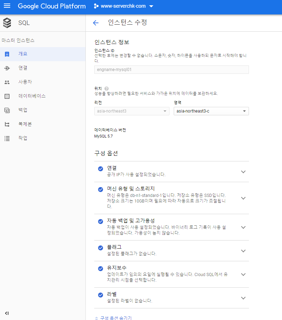Select the 연결 sidebar icon
Screen dimensions: 282x320
[x=7, y=68]
